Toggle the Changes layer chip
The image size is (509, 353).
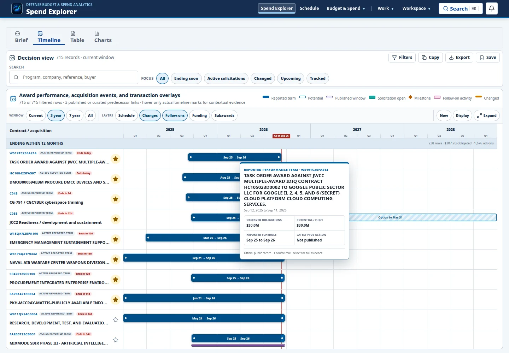click(150, 115)
